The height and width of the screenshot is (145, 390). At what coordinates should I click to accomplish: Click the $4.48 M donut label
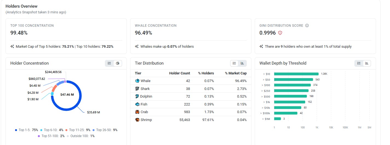tap(35, 86)
